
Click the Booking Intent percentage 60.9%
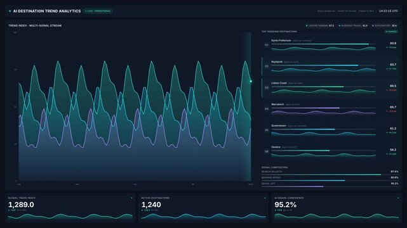point(394,177)
